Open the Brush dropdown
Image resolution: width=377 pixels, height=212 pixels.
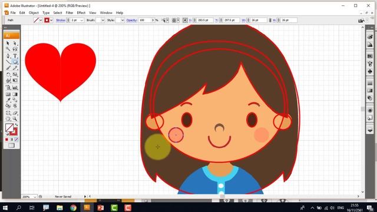(x=102, y=21)
